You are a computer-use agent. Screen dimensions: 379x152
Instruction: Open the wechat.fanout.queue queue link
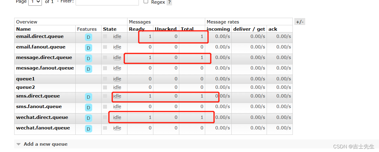click(43, 128)
